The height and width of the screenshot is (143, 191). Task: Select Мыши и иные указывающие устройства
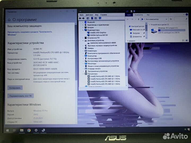click(x=103, y=66)
